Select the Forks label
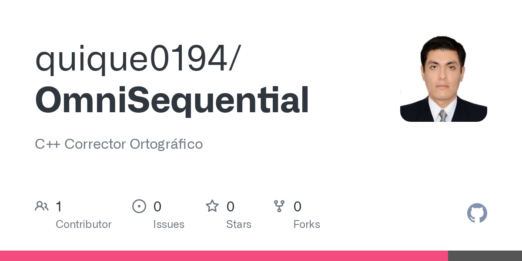522x261 pixels. 307,224
